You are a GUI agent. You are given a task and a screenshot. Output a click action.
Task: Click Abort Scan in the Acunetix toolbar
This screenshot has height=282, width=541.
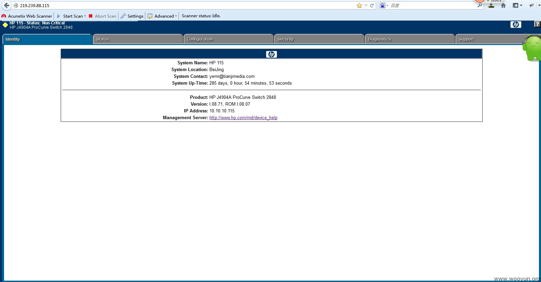point(102,16)
